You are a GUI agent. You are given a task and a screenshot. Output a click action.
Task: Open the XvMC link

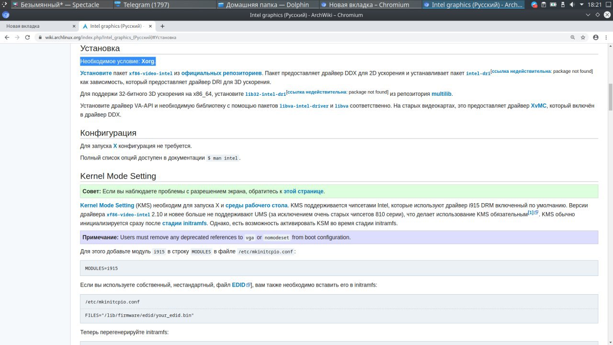pos(538,105)
